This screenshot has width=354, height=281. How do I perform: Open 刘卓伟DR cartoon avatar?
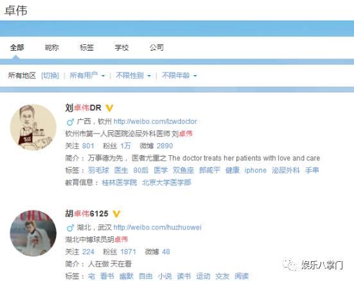[33, 127]
